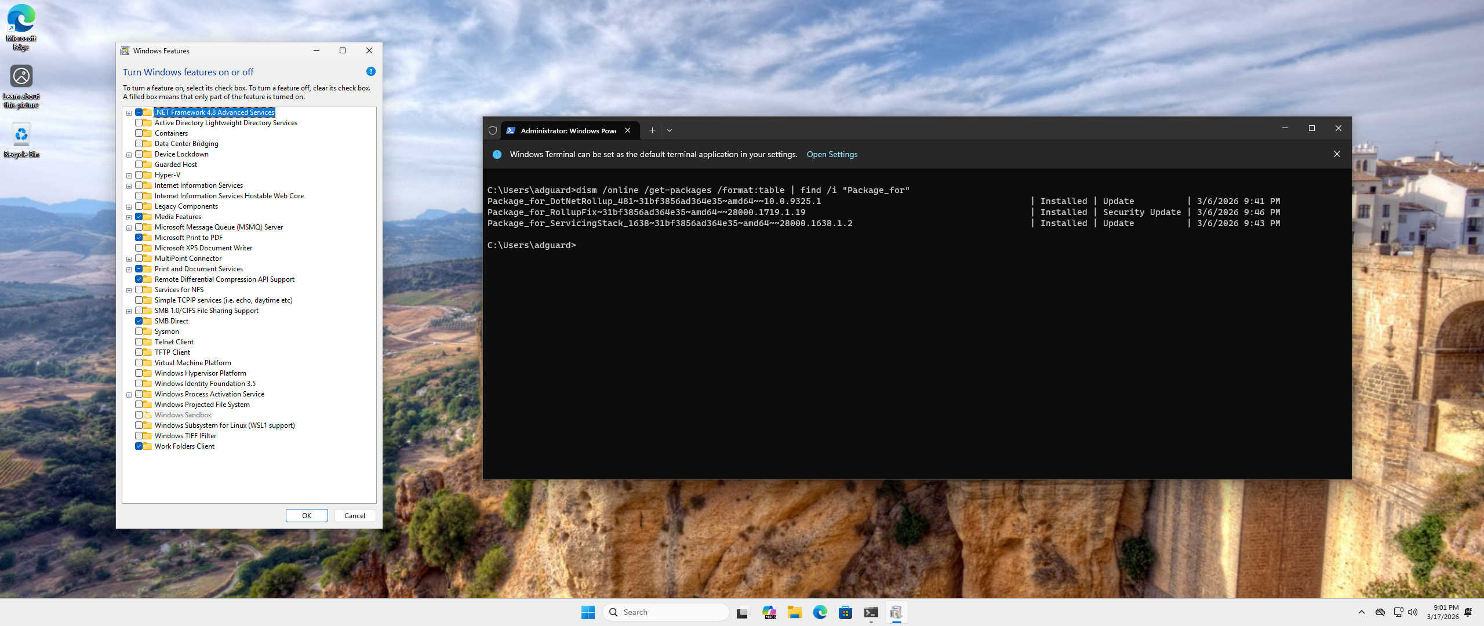Expand Internet Information Services node

point(129,186)
